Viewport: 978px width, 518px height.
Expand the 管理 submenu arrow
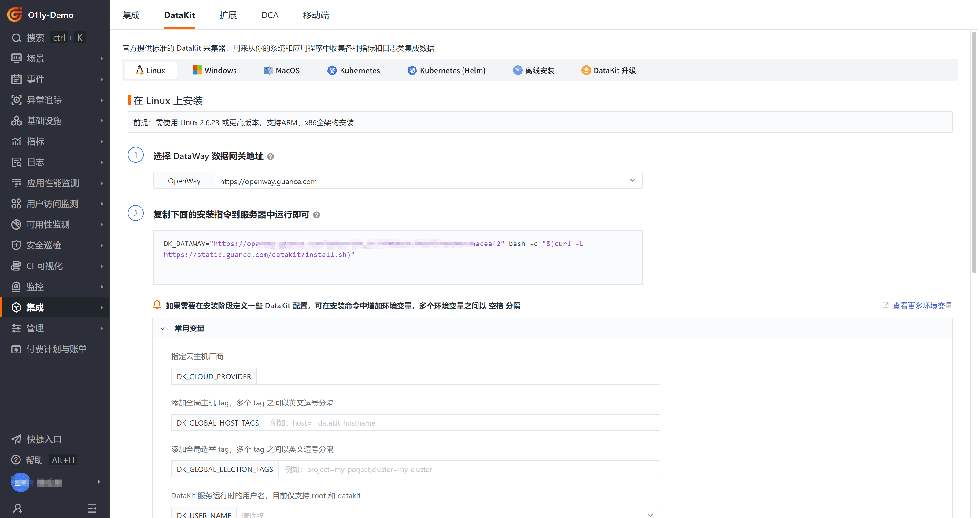coord(102,328)
